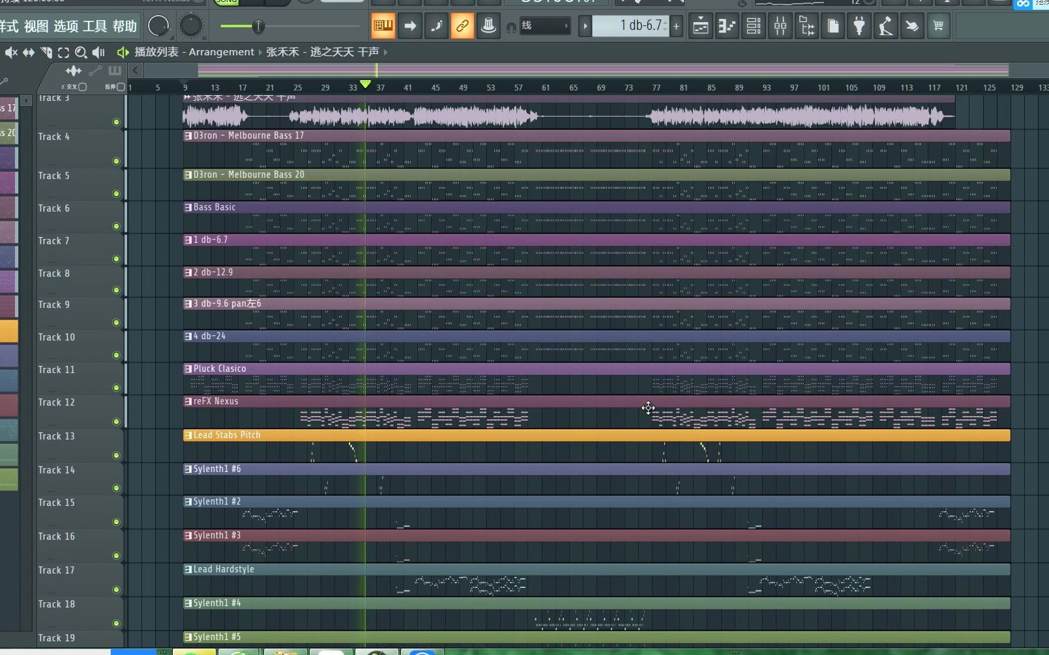Select the playback speaker tool
This screenshot has width=1049, height=655.
pyautogui.click(x=98, y=52)
